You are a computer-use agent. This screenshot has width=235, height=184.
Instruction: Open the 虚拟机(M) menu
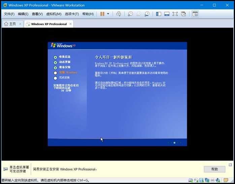54,14
